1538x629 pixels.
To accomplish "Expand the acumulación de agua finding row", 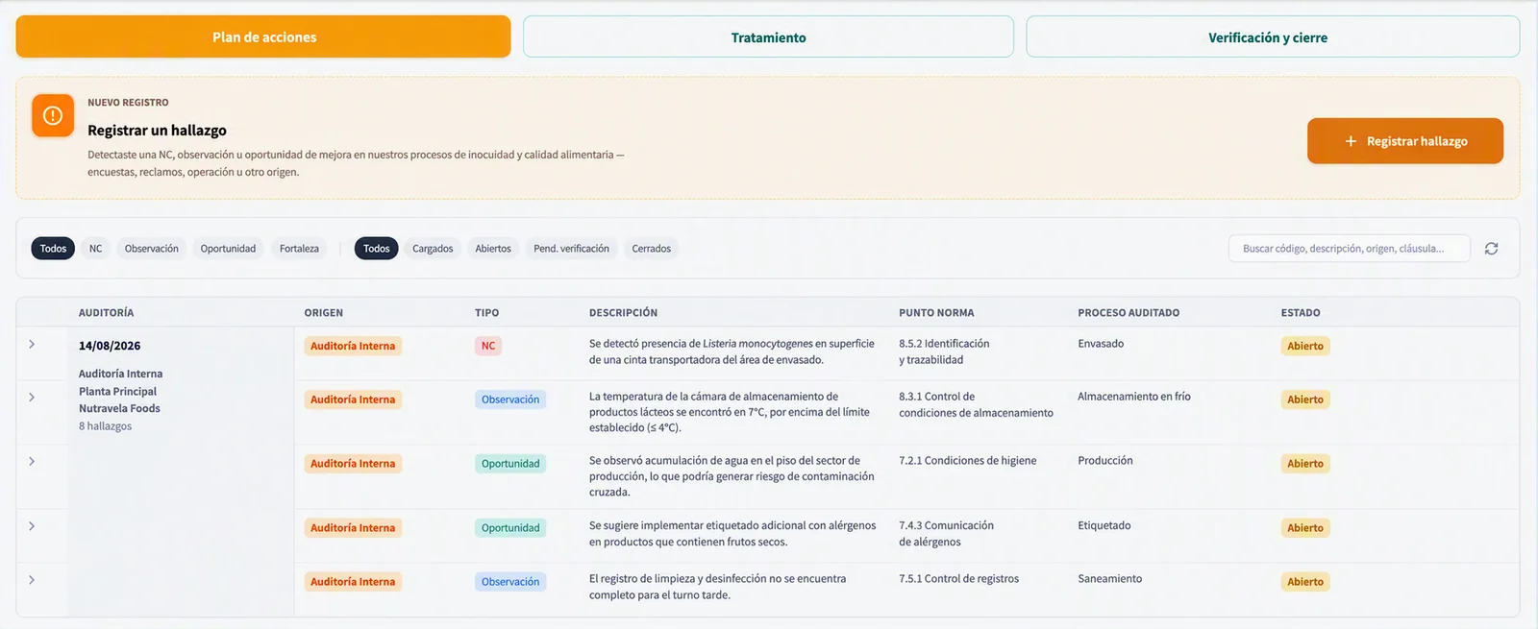I will point(32,462).
